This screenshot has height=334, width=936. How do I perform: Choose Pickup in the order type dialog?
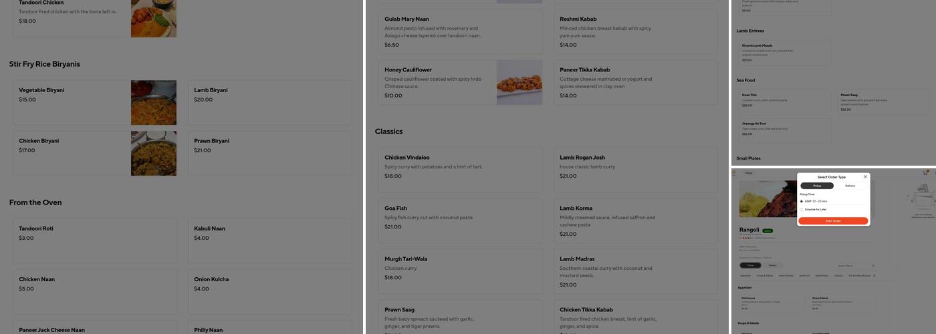click(817, 186)
